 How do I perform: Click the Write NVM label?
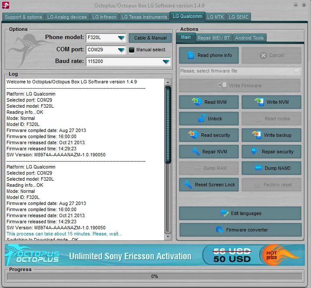click(x=278, y=102)
